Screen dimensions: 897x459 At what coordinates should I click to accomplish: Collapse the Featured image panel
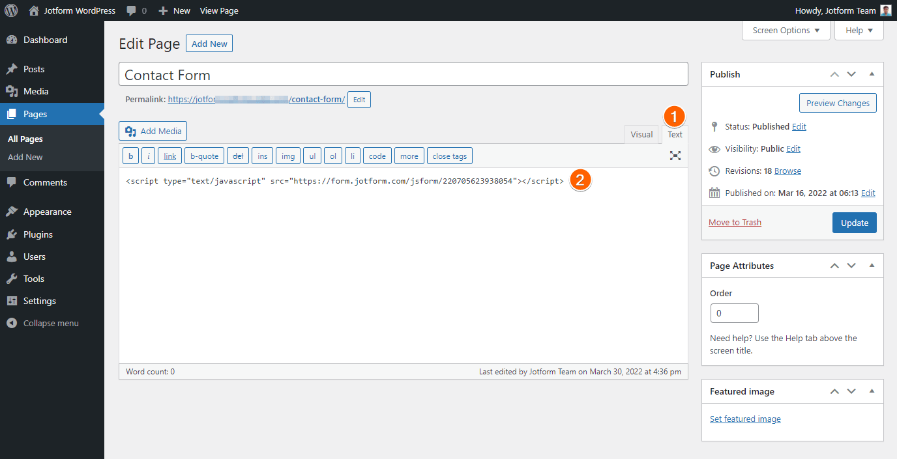pyautogui.click(x=872, y=391)
